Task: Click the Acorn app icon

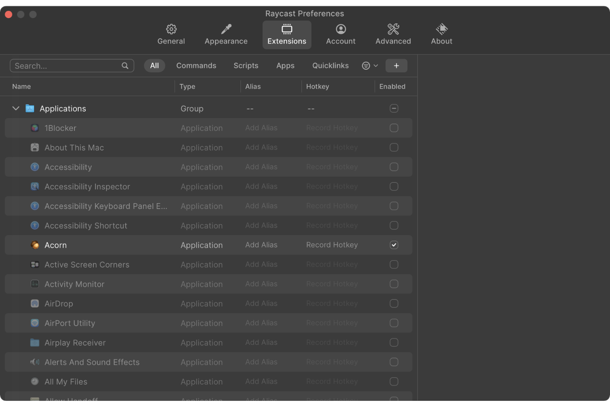Action: click(x=35, y=245)
